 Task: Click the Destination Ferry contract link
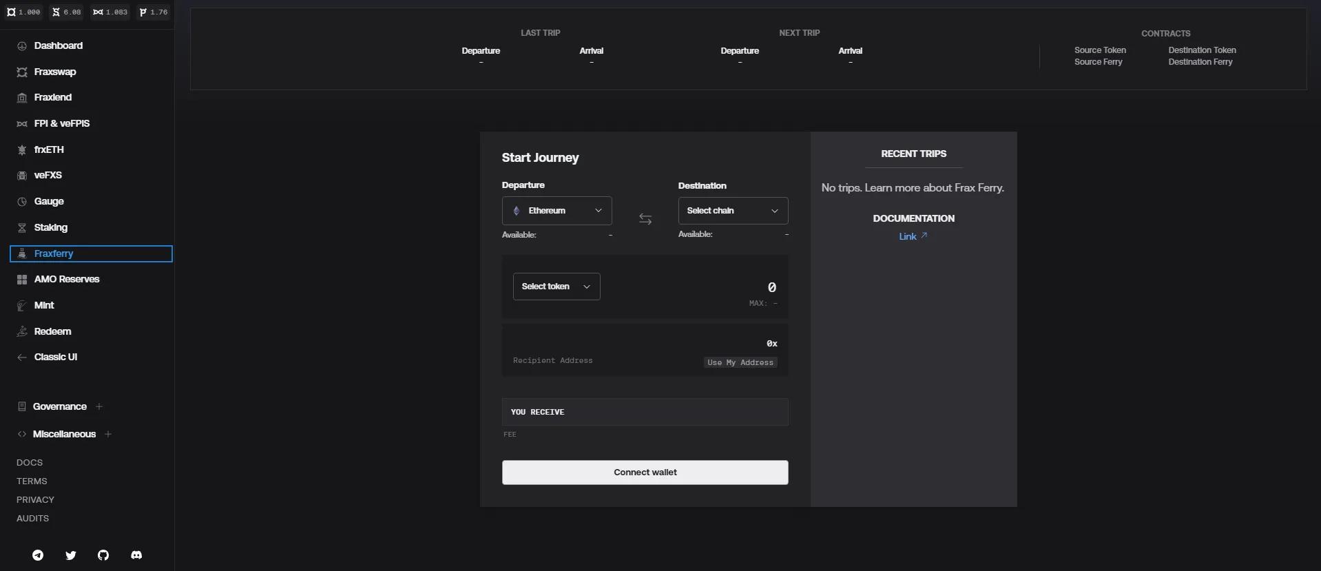(x=1200, y=62)
